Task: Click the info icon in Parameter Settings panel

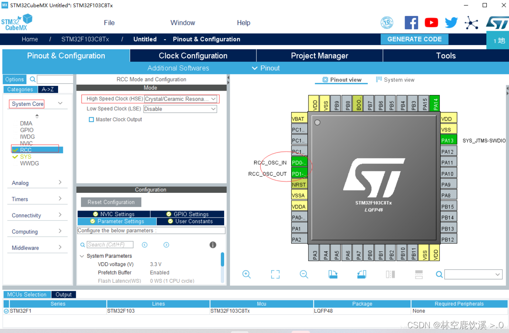Action: (213, 245)
